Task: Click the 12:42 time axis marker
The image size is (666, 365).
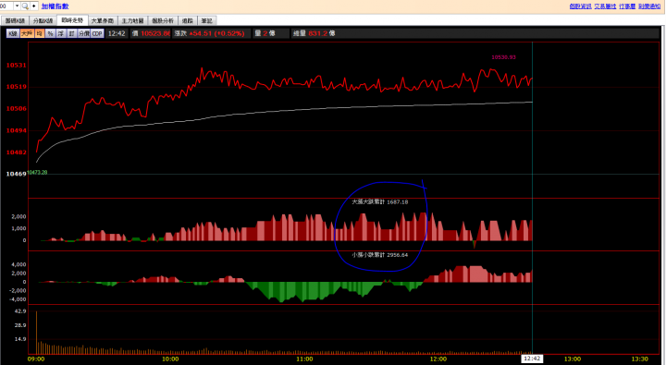Action: (532, 359)
